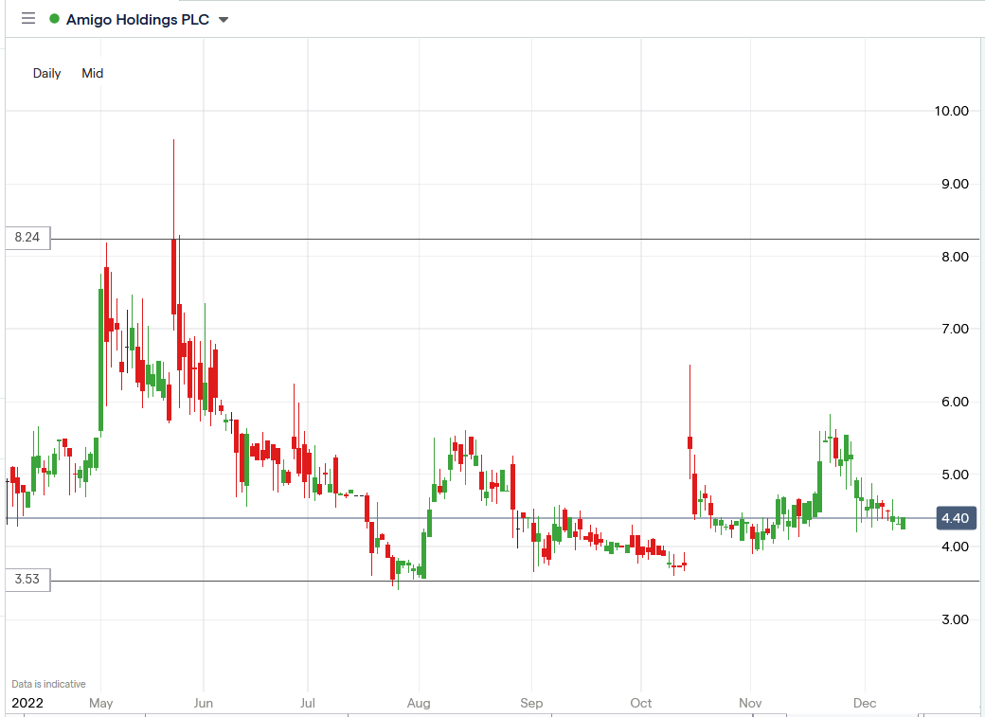Click the Jun label on time axis
Viewport: 985px width, 717px height.
coord(203,703)
